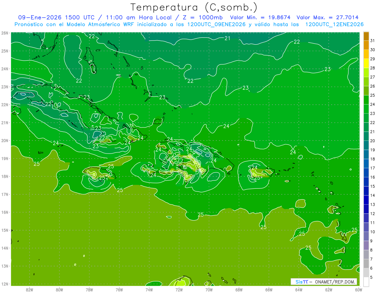Click the 76W longitude axis label

(119, 290)
